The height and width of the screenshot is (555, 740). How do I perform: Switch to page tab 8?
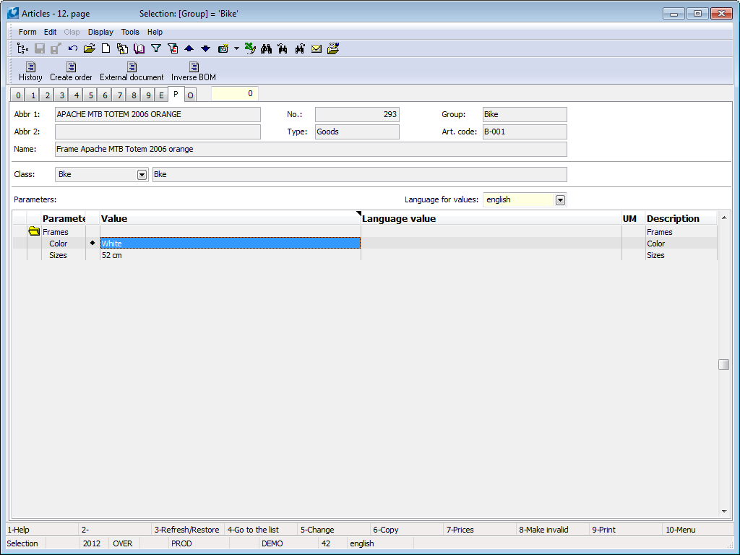[x=134, y=95]
